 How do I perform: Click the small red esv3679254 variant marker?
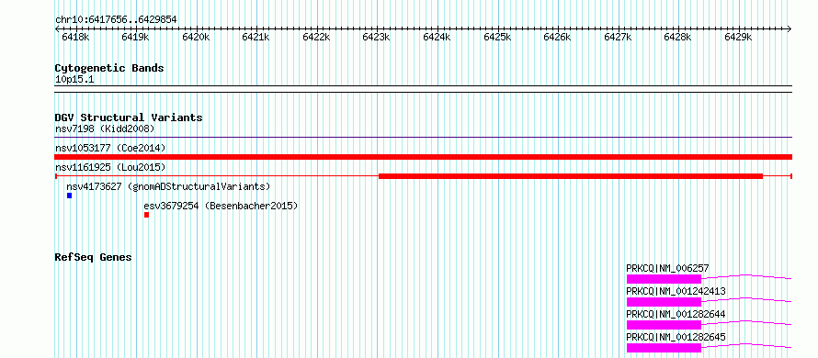point(146,215)
